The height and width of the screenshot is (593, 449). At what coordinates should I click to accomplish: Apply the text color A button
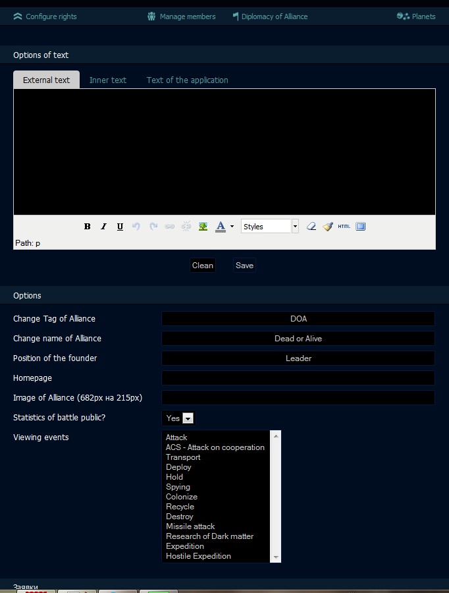(221, 227)
